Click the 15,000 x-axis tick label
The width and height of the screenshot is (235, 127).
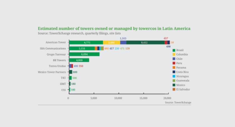144,98
